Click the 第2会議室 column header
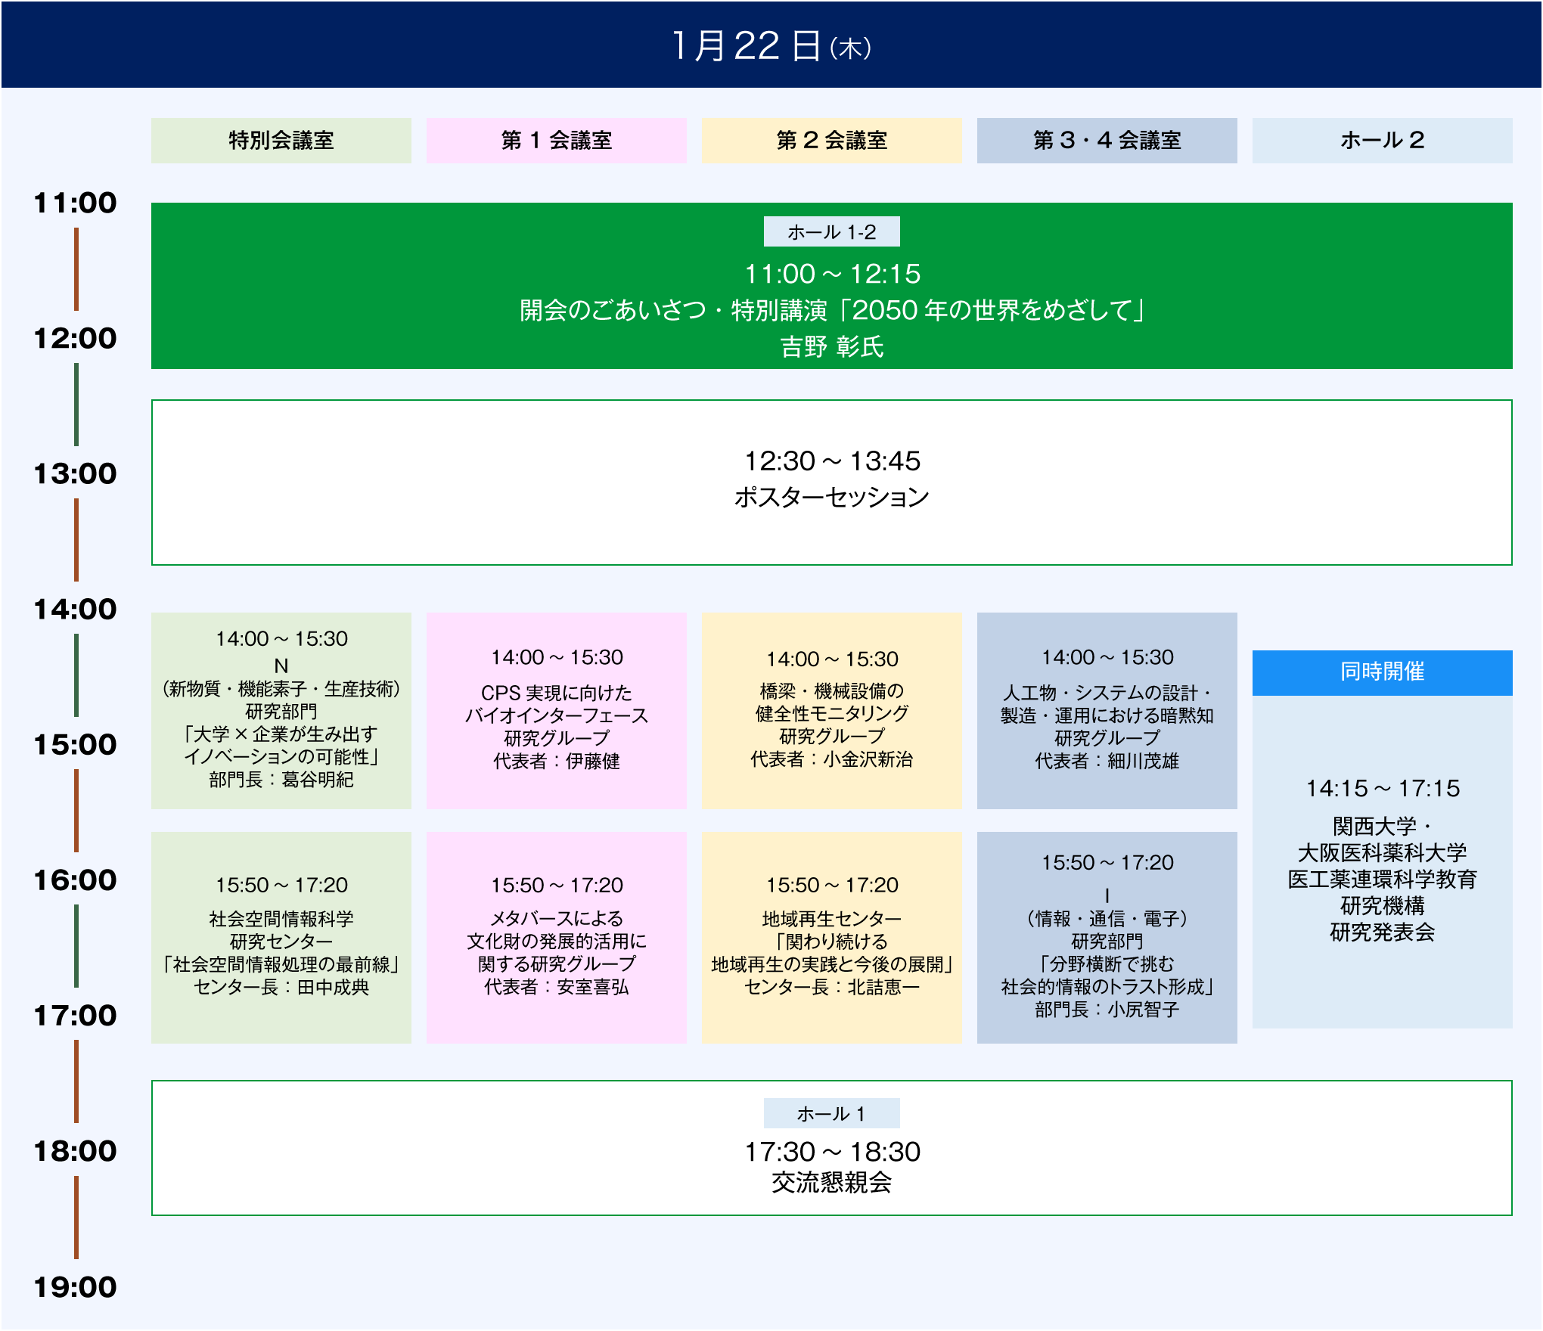 831,141
